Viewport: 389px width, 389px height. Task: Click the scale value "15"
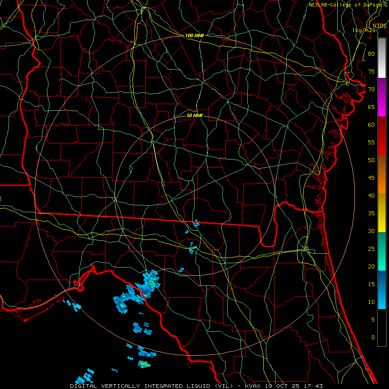point(371,284)
